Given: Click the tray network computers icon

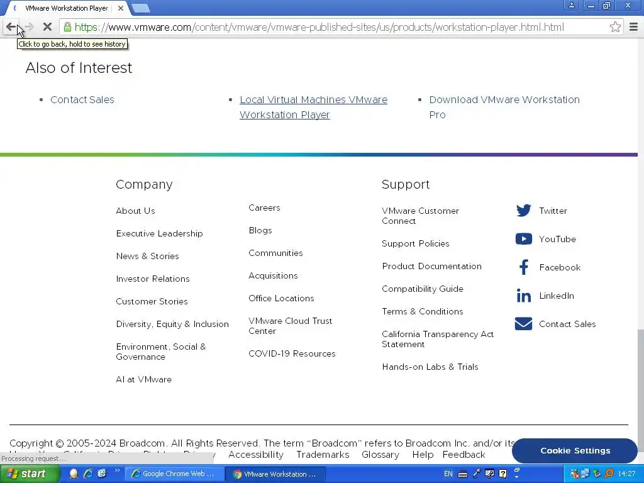Looking at the screenshot, I should (585, 474).
